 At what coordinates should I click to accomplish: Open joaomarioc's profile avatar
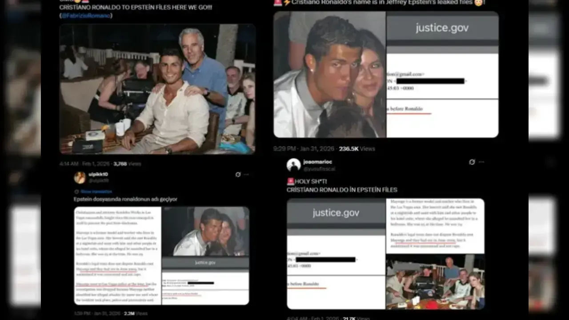pyautogui.click(x=293, y=165)
